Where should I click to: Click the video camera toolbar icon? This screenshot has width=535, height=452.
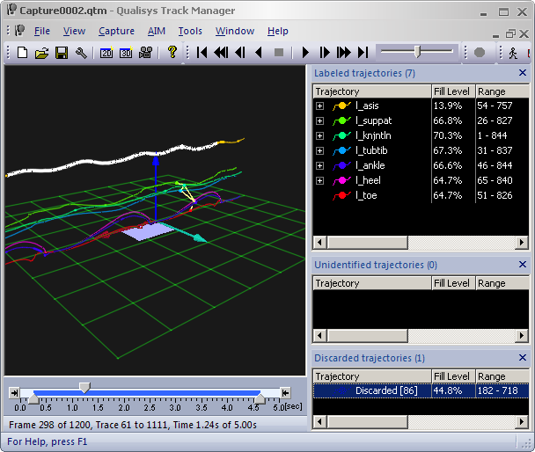pyautogui.click(x=145, y=53)
